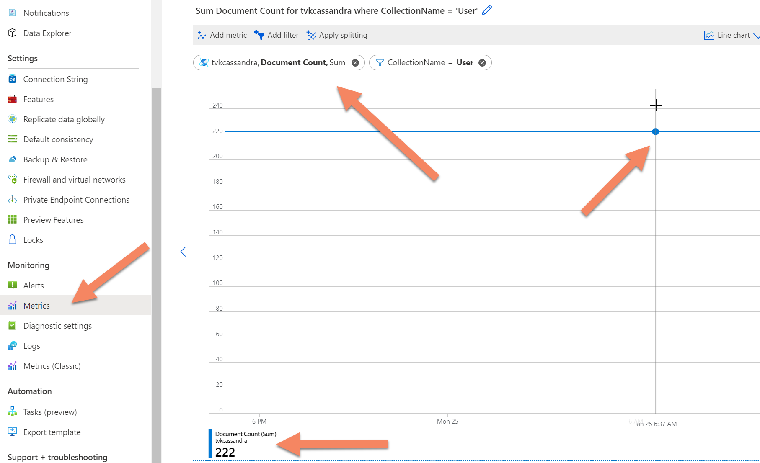
Task: Open Backup & Restore from the sidebar icon
Action: tap(12, 159)
